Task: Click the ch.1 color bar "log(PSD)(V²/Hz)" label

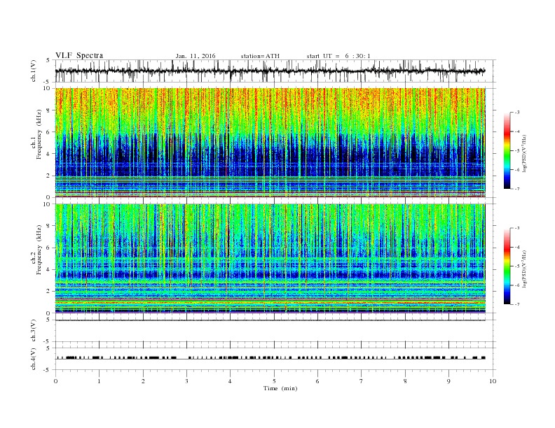Action: (x=525, y=153)
